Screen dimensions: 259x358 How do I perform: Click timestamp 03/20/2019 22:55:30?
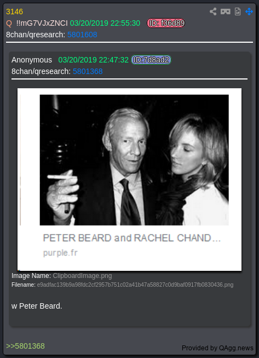(105, 23)
